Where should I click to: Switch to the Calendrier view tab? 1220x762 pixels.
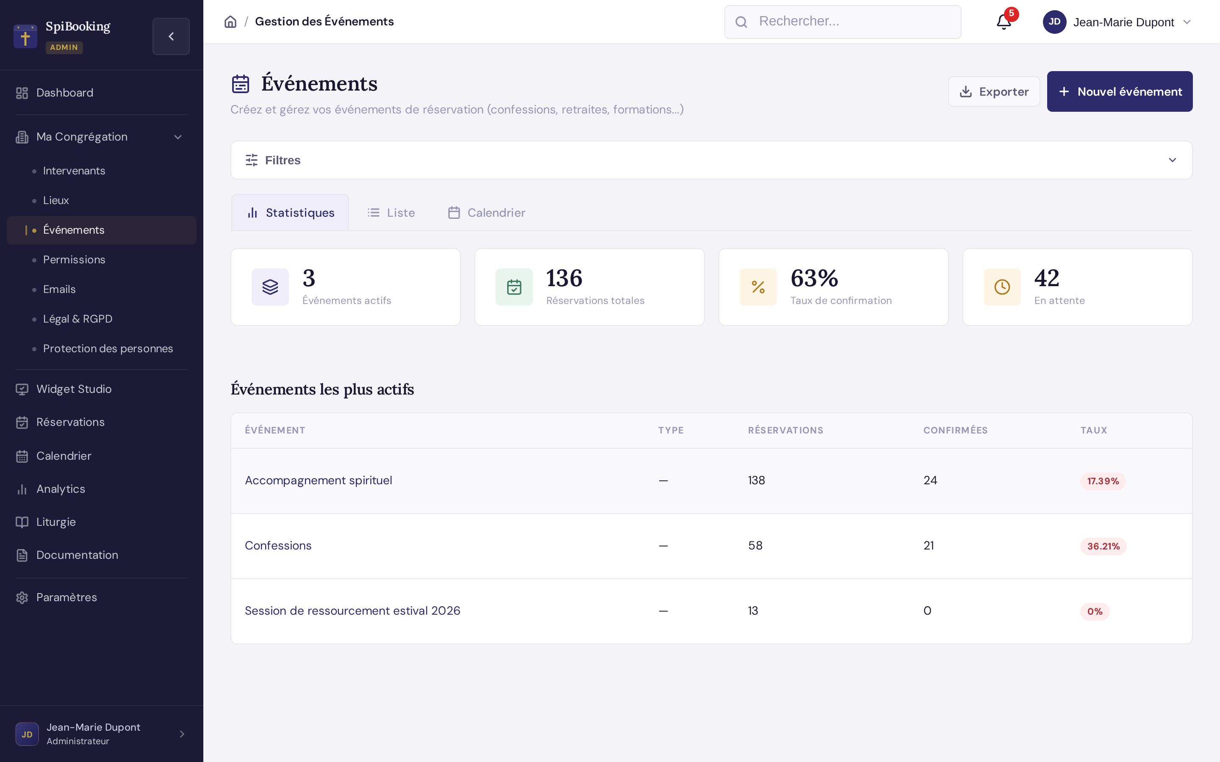click(x=486, y=213)
